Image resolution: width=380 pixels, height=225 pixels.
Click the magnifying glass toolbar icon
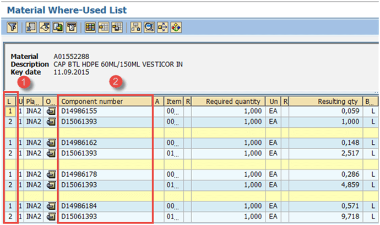149,27
